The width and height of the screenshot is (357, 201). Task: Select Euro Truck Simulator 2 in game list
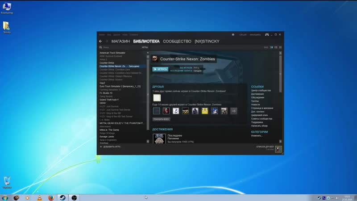point(120,86)
